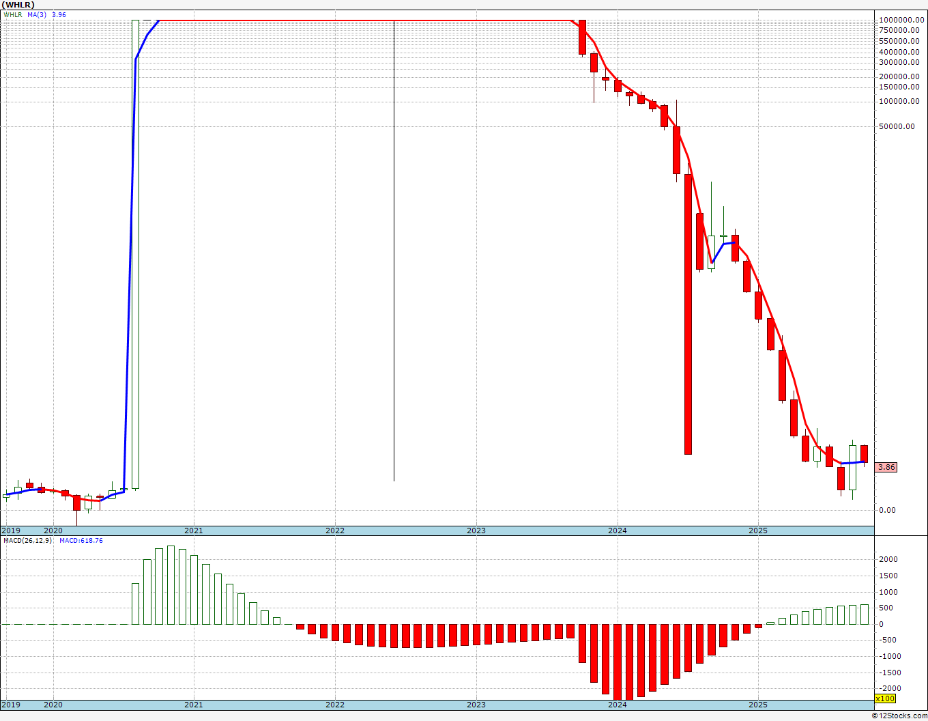Select 2025 on the price chart time axis
Viewport: 928px width, 721px height.
pyautogui.click(x=758, y=531)
